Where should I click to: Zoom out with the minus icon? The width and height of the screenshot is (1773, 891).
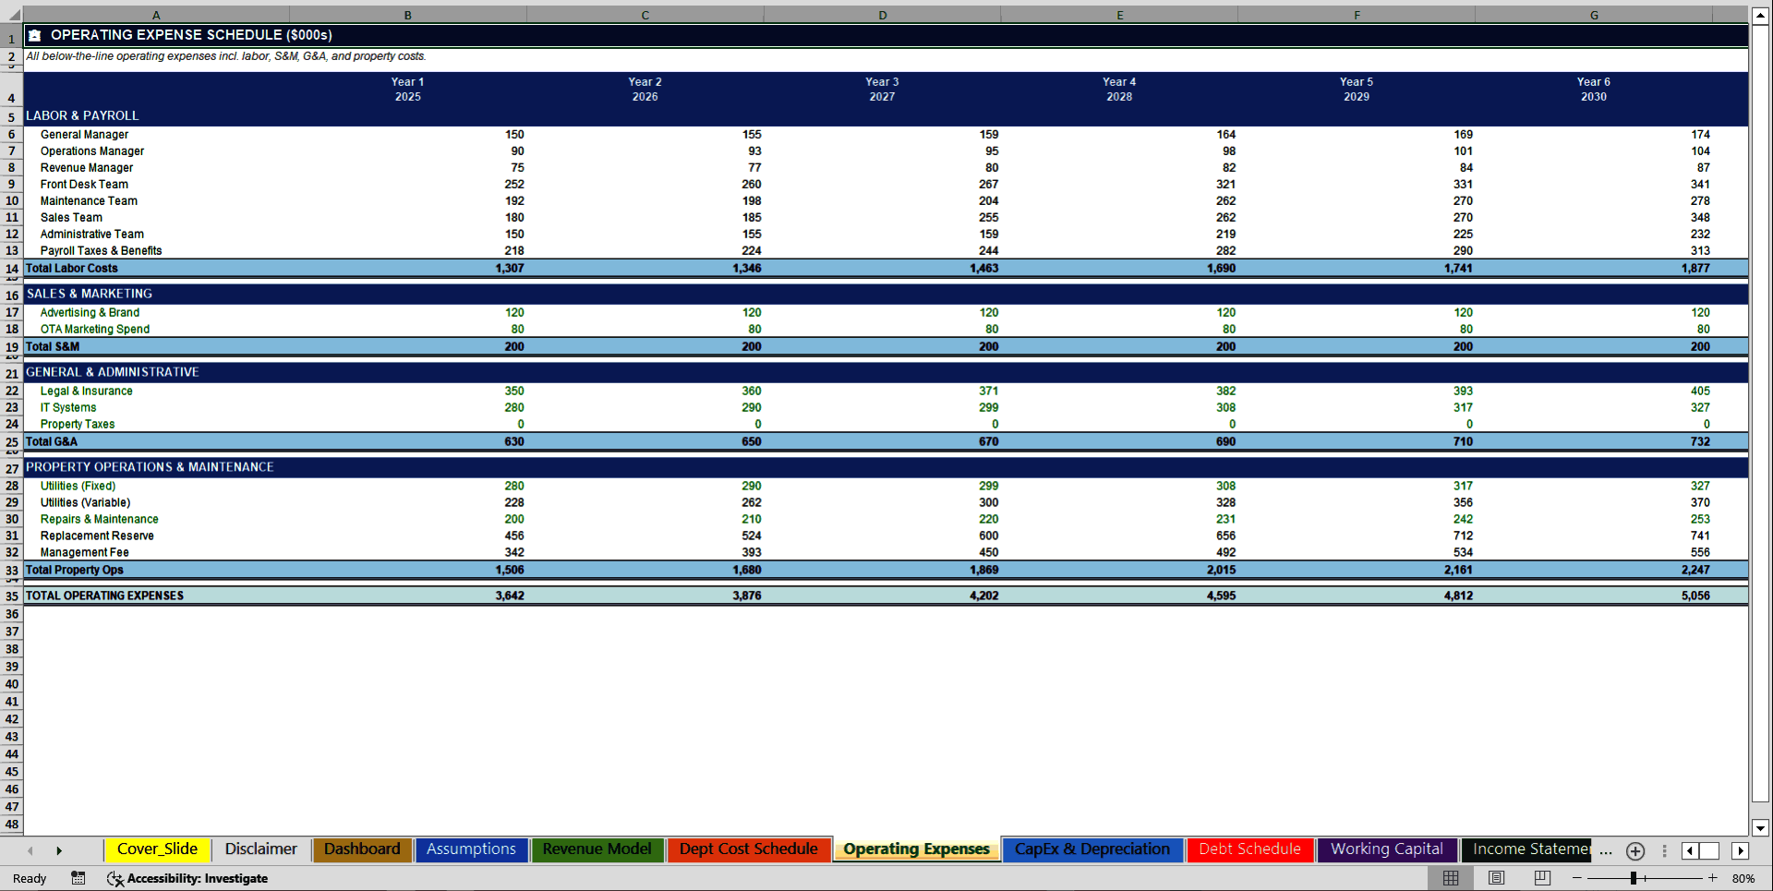tap(1578, 878)
